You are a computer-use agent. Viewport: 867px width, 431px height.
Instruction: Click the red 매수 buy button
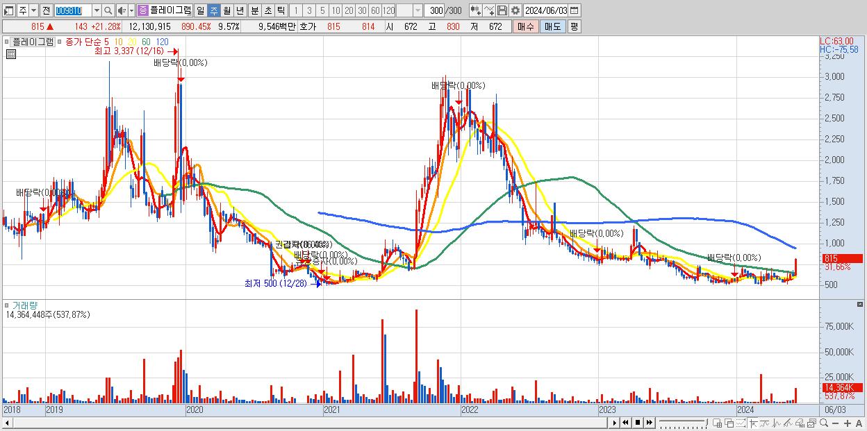[x=526, y=26]
